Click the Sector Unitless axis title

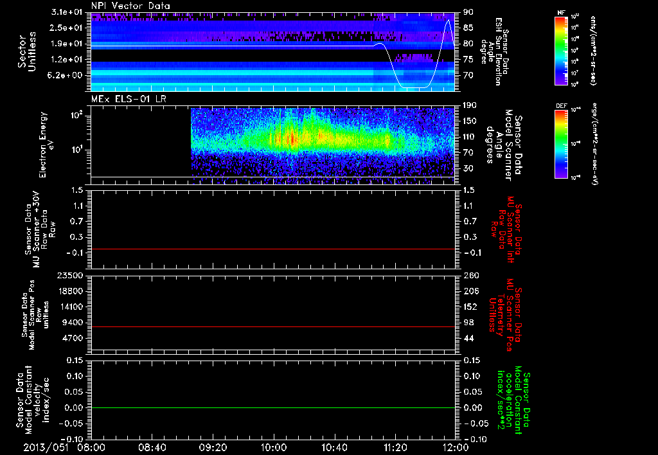click(x=27, y=51)
